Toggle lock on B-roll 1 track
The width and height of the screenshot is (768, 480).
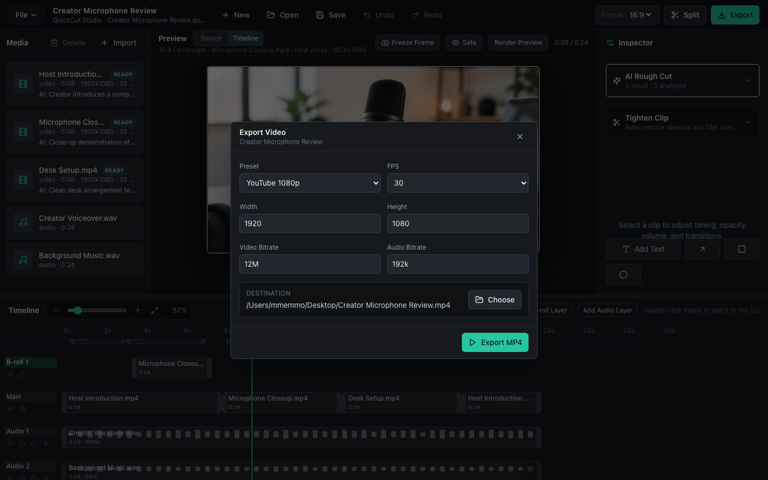pyautogui.click(x=22, y=374)
